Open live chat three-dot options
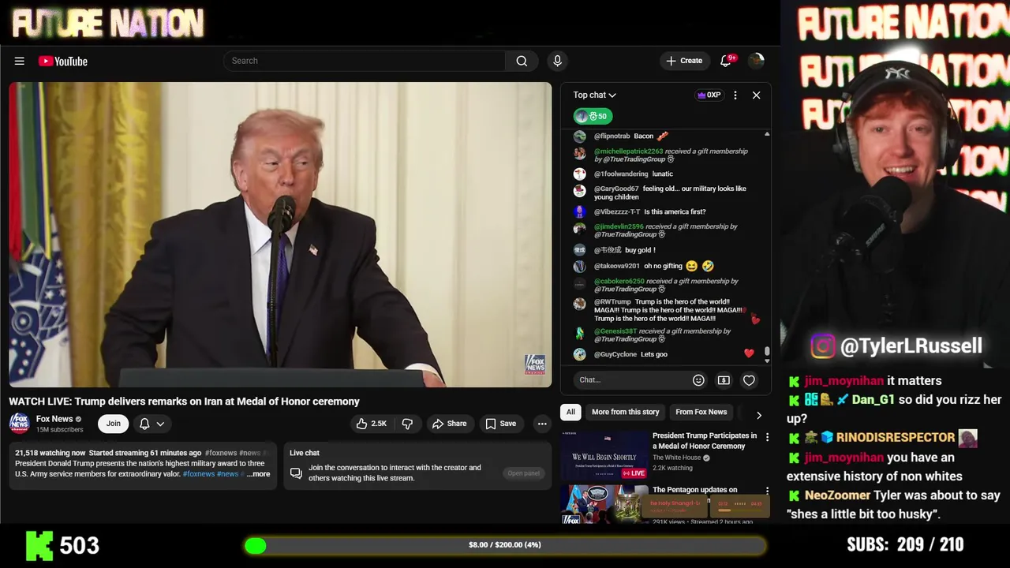 point(735,95)
